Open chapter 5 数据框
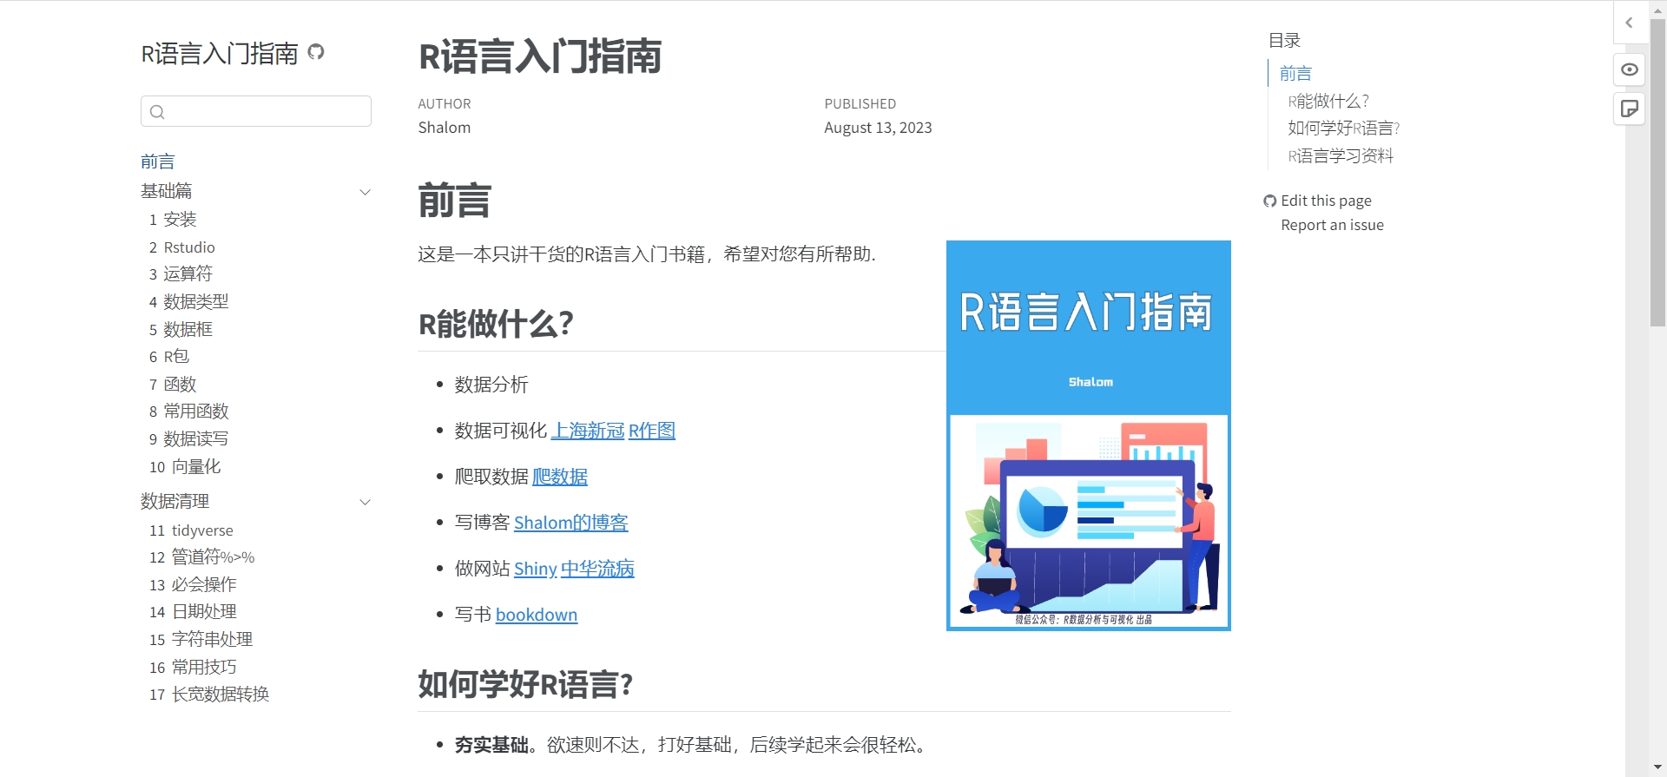 click(181, 330)
